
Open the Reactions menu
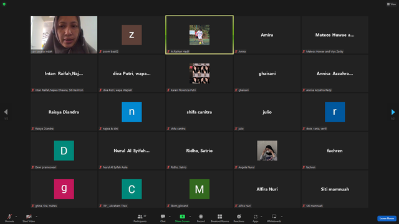[x=239, y=218]
